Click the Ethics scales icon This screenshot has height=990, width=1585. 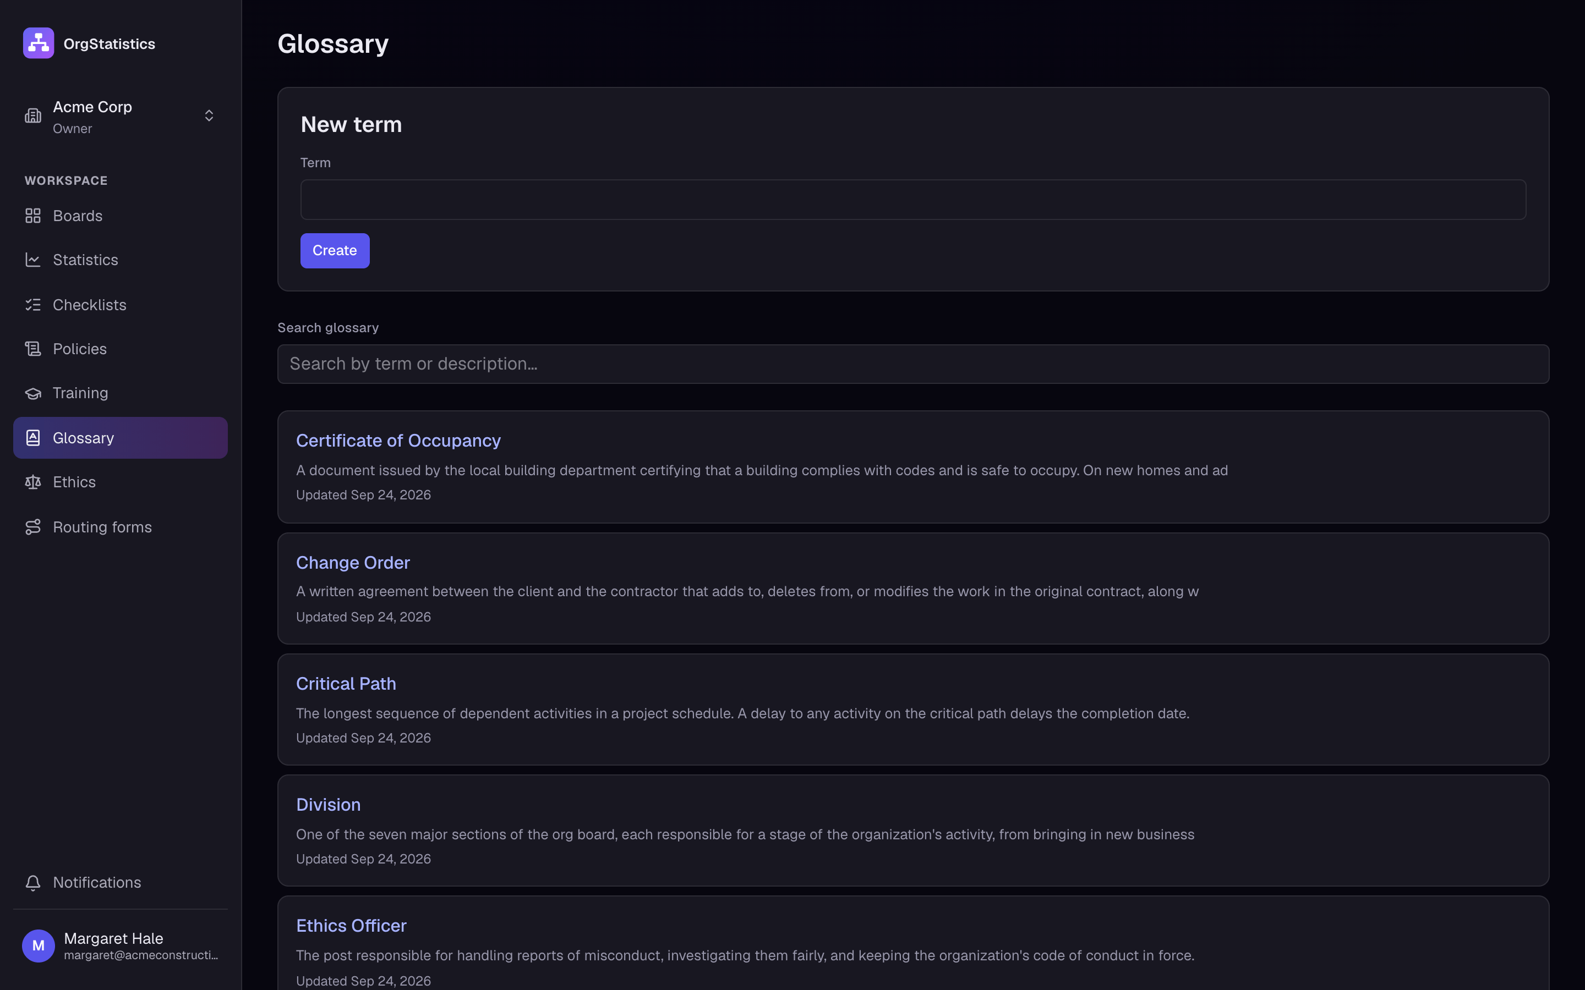(33, 482)
